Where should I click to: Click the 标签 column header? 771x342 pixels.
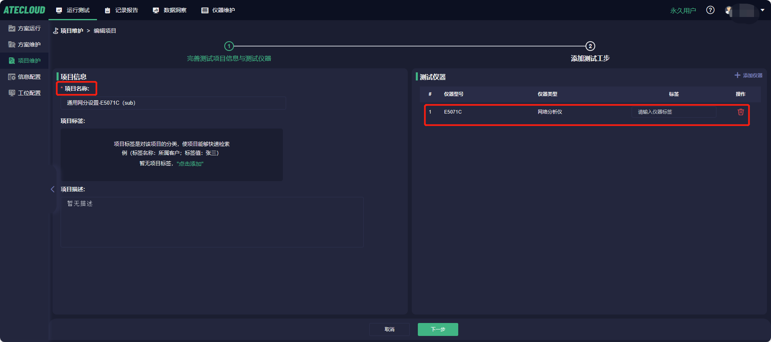tap(674, 94)
